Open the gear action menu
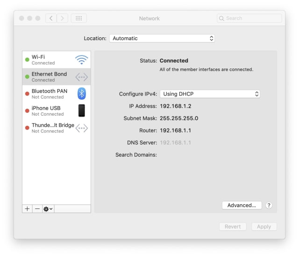The image size is (299, 256). (x=48, y=209)
